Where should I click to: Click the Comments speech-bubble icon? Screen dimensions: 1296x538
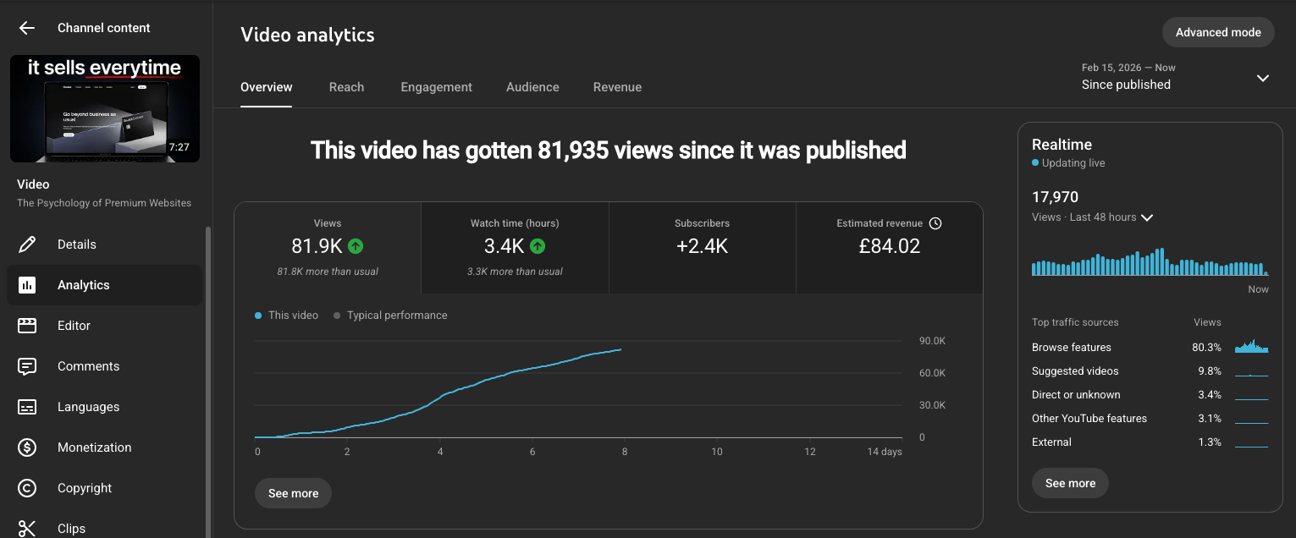tap(26, 365)
